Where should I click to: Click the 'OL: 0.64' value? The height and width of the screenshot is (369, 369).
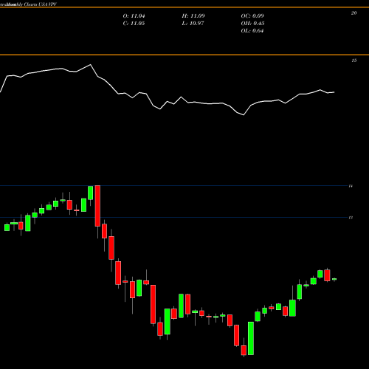252,31
